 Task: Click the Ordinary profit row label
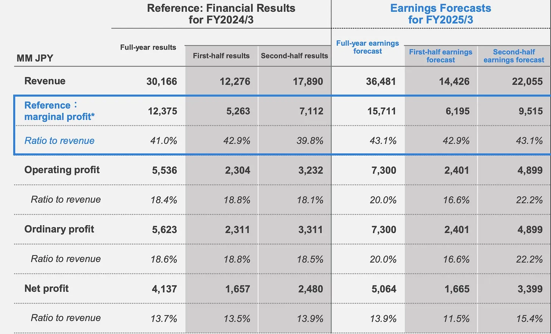tap(59, 229)
